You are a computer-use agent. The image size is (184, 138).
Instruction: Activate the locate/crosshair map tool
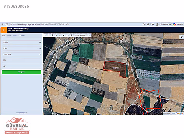click(56, 35)
